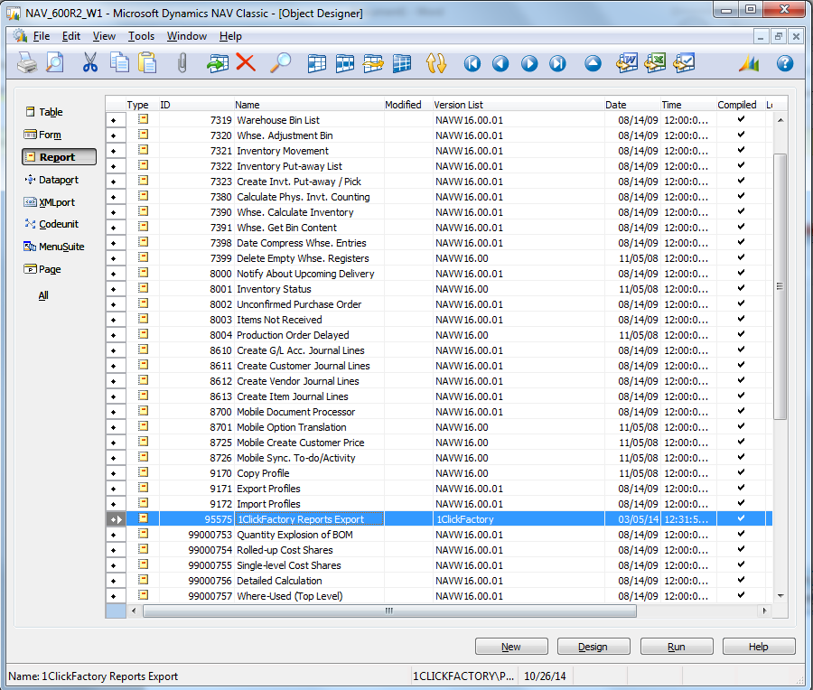813x690 pixels.
Task: Click the Sort arrows toolbar icon
Action: [x=436, y=63]
